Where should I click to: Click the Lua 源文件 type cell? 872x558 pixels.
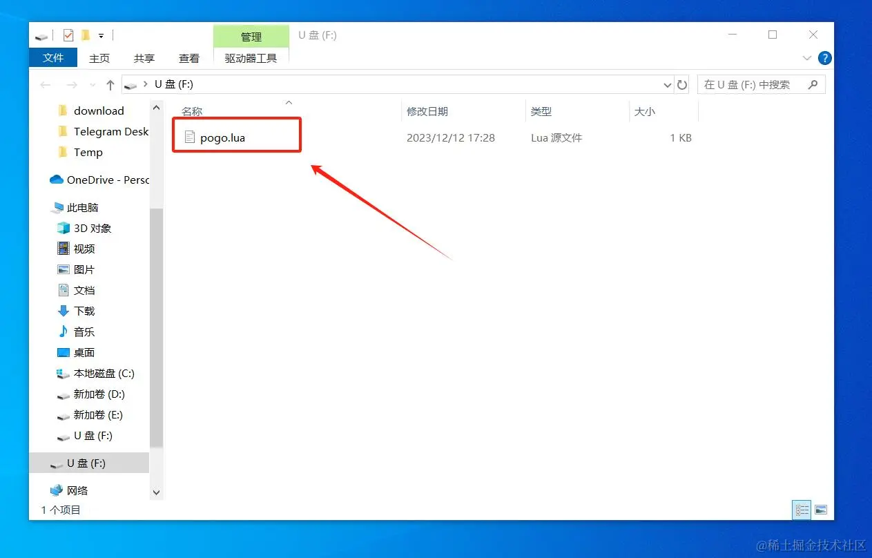(556, 137)
